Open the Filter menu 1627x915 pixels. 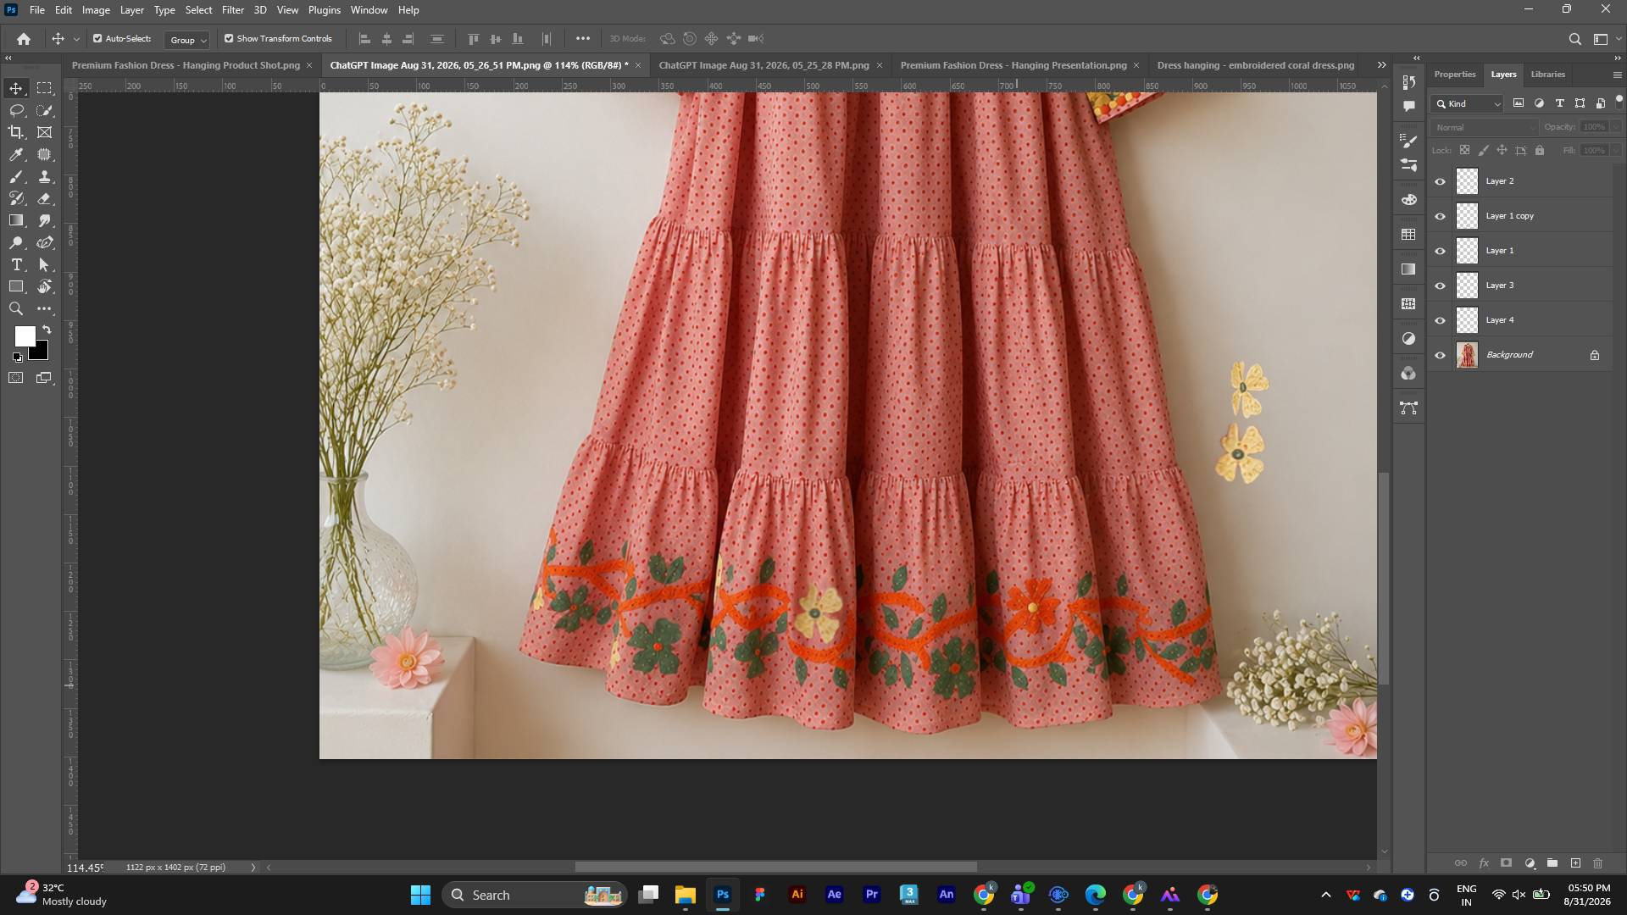[x=232, y=10]
